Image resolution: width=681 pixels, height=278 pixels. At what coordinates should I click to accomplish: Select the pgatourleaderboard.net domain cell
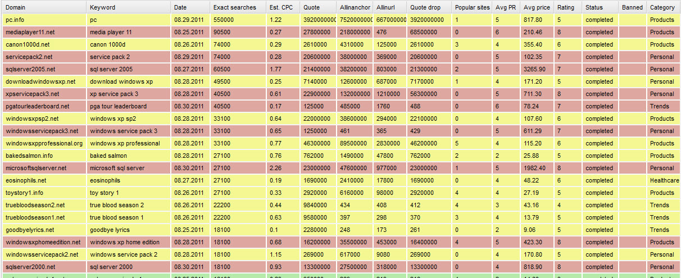click(44, 106)
